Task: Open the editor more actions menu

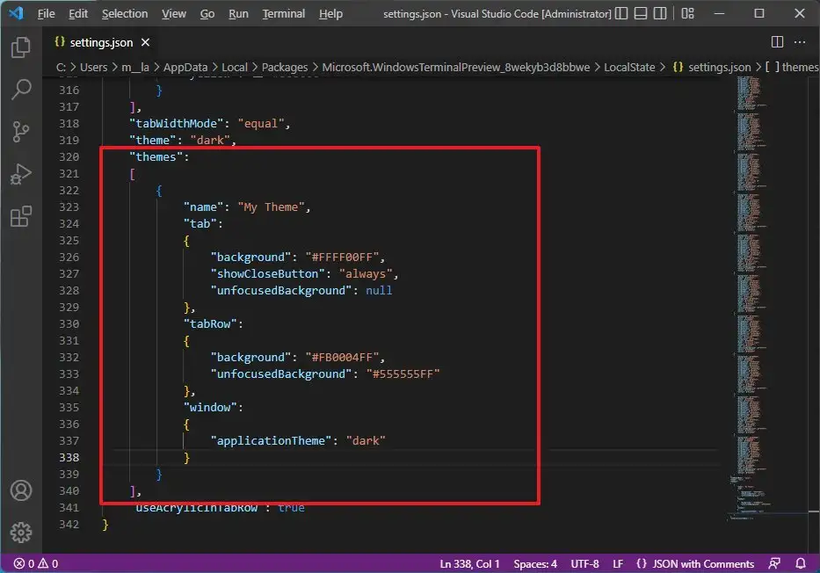Action: 800,41
